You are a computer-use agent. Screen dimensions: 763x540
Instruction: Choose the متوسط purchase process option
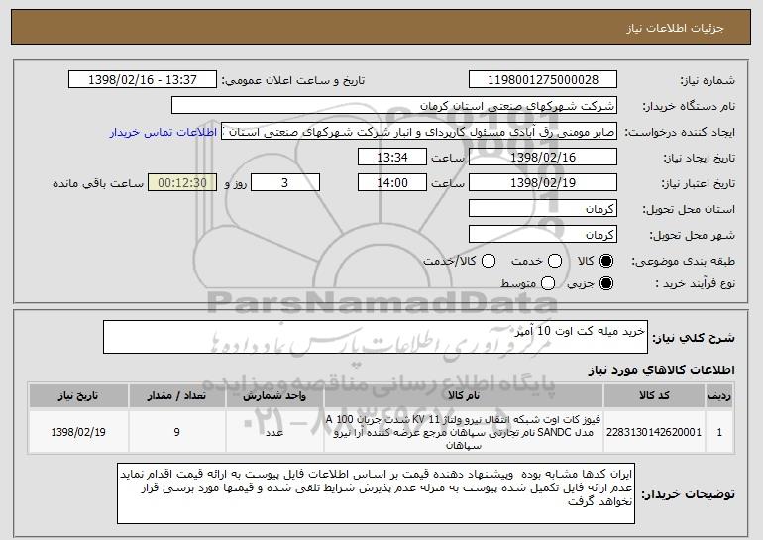pos(548,283)
